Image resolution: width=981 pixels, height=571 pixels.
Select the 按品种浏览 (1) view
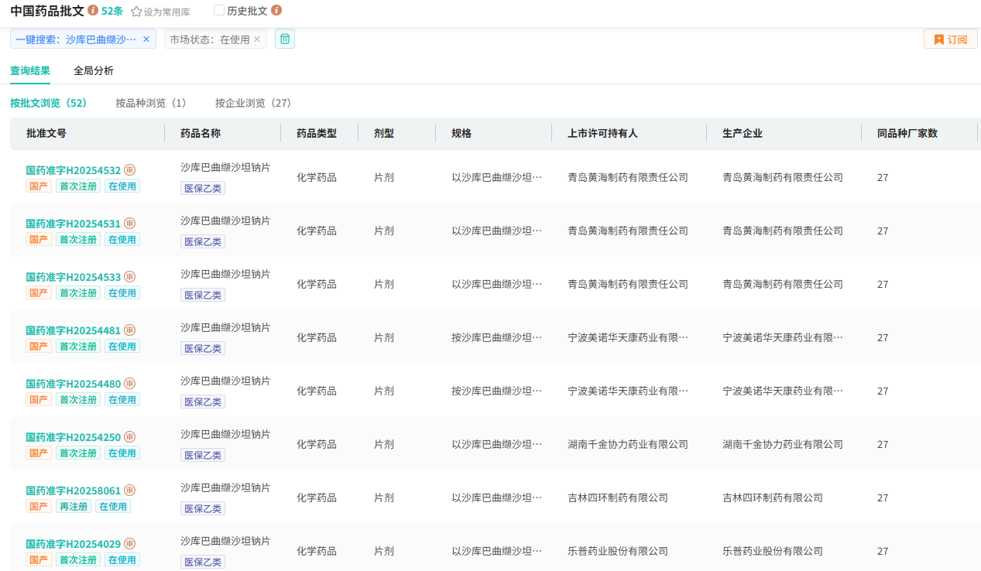pyautogui.click(x=151, y=103)
